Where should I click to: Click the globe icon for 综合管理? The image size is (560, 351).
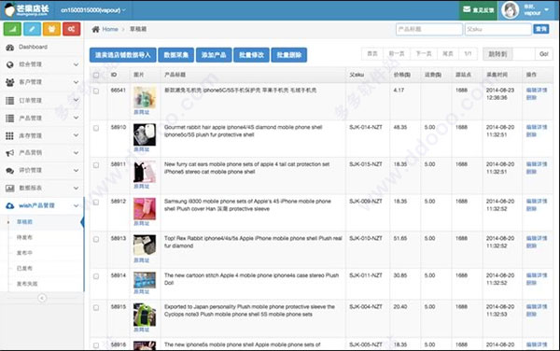pyautogui.click(x=9, y=64)
